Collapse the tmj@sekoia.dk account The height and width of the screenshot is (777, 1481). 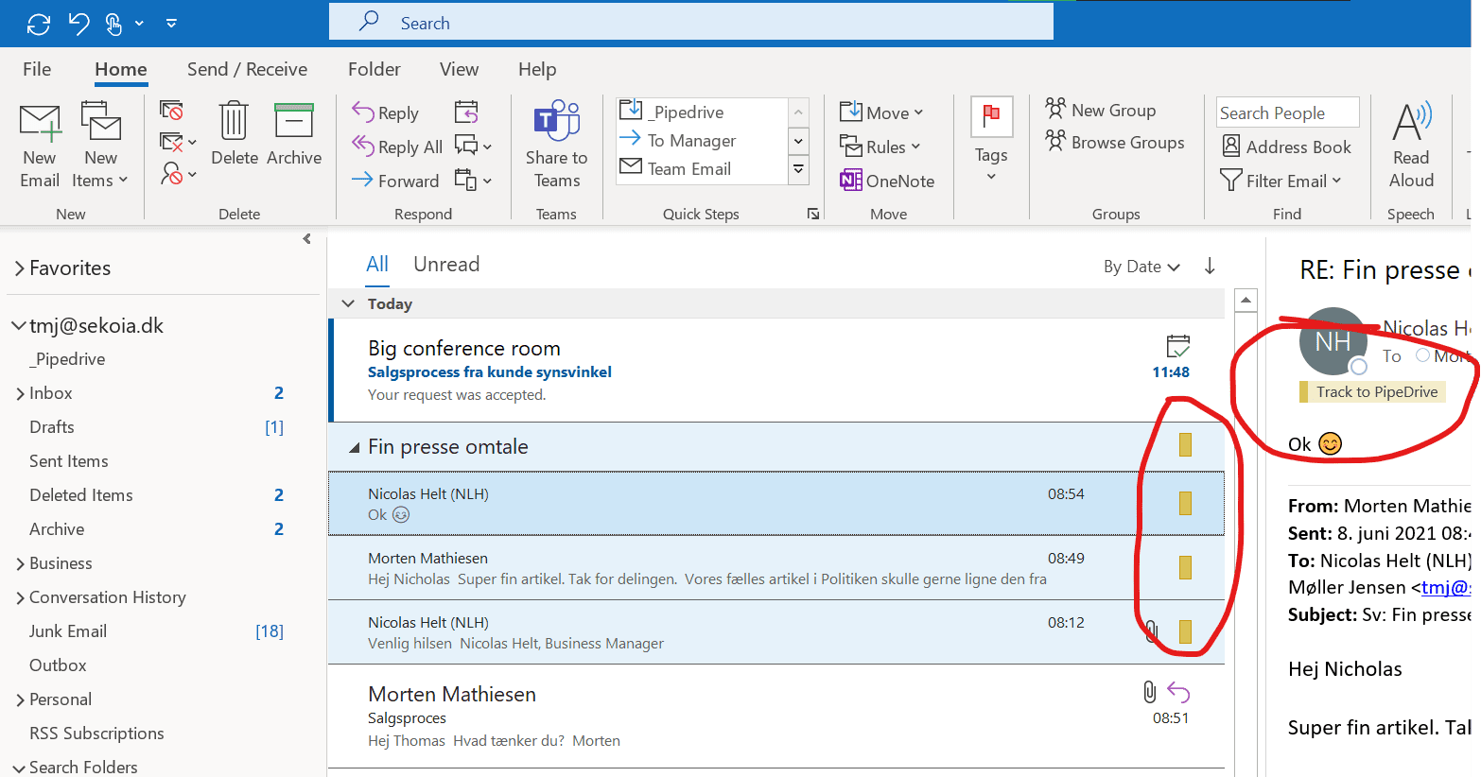pyautogui.click(x=18, y=326)
